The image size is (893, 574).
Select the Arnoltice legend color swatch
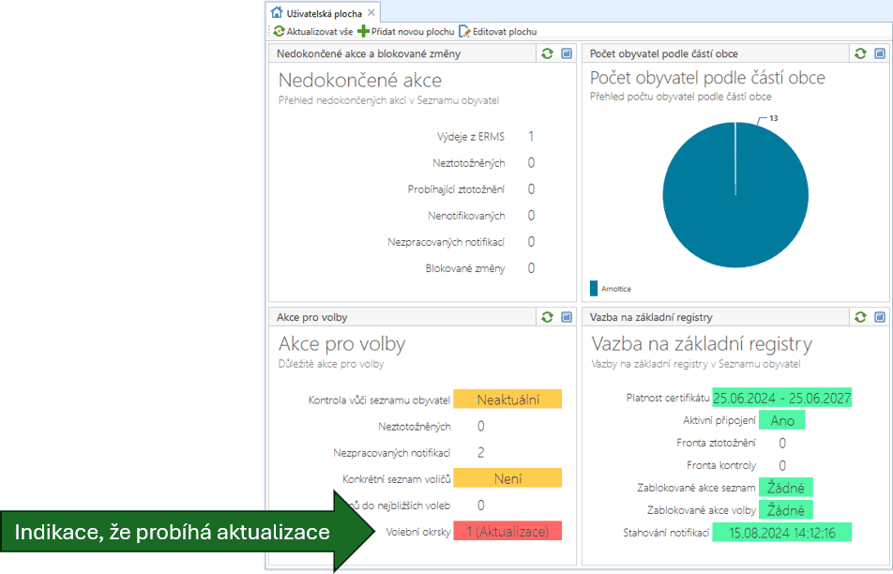[593, 287]
